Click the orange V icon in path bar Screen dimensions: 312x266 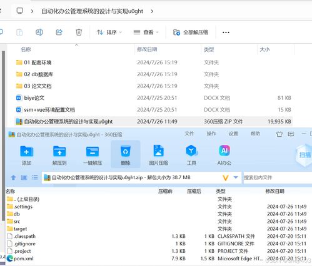226,177
